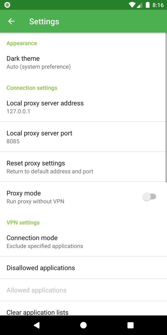167x335 pixels.
Task: Tap the battery icon in status bar
Action: [x=148, y=5]
